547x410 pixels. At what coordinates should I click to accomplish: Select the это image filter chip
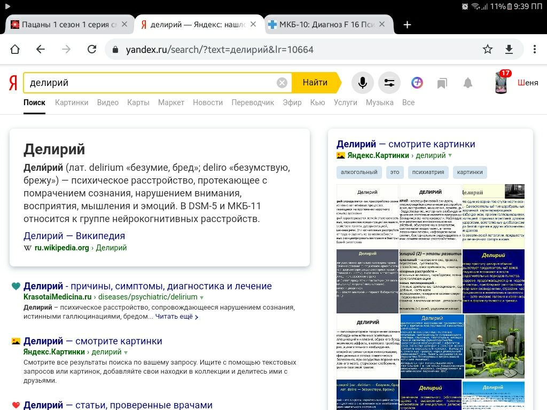pyautogui.click(x=395, y=172)
